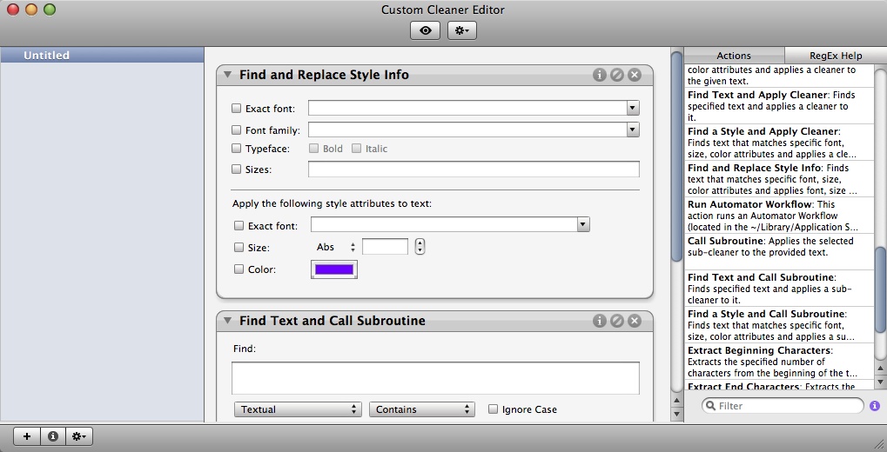
Task: Click the eye preview icon in toolbar
Action: click(425, 30)
